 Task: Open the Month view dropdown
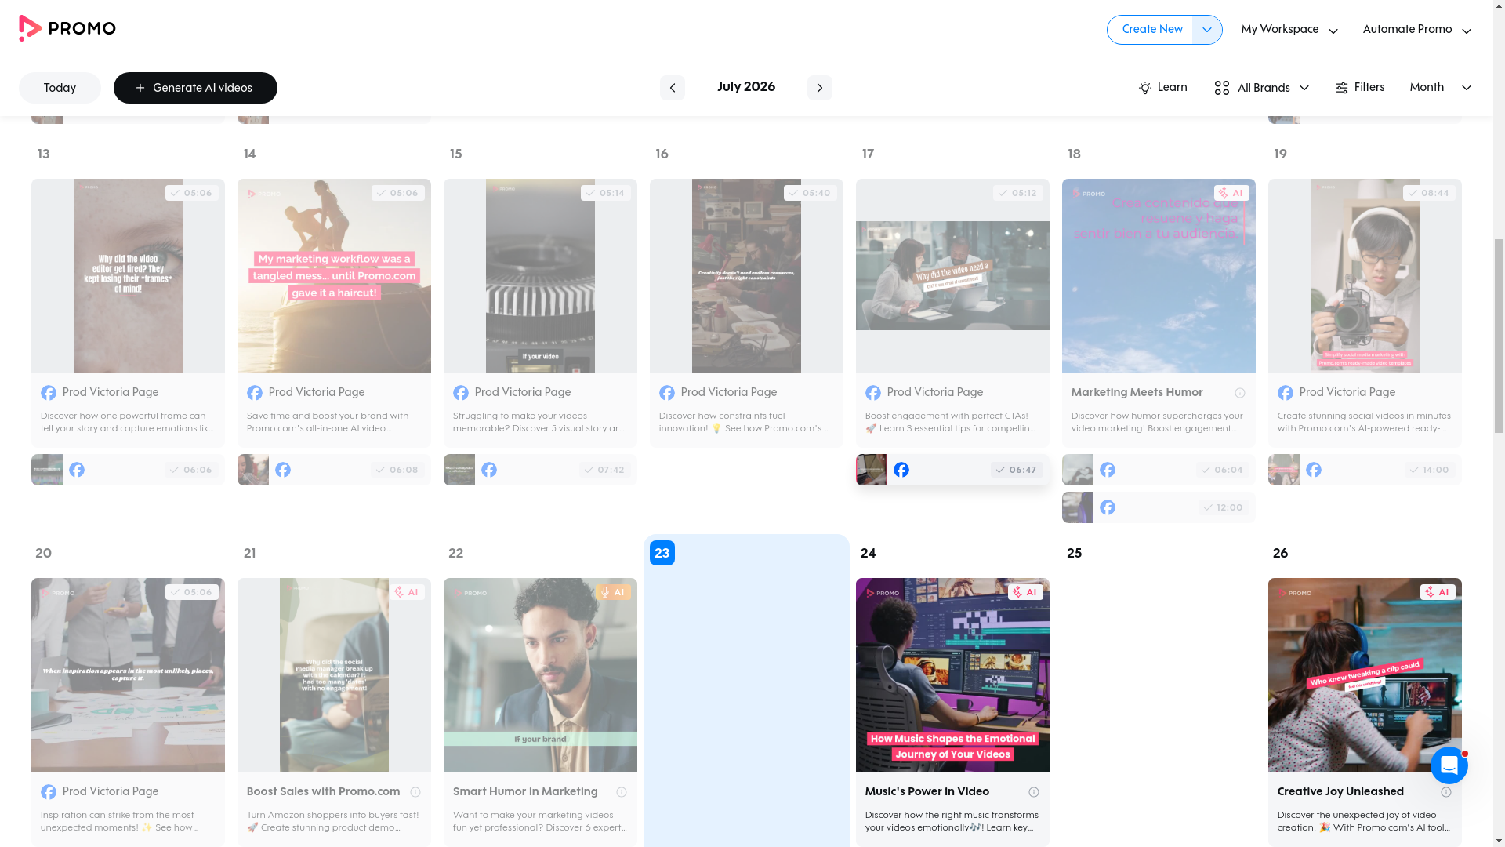pos(1440,88)
